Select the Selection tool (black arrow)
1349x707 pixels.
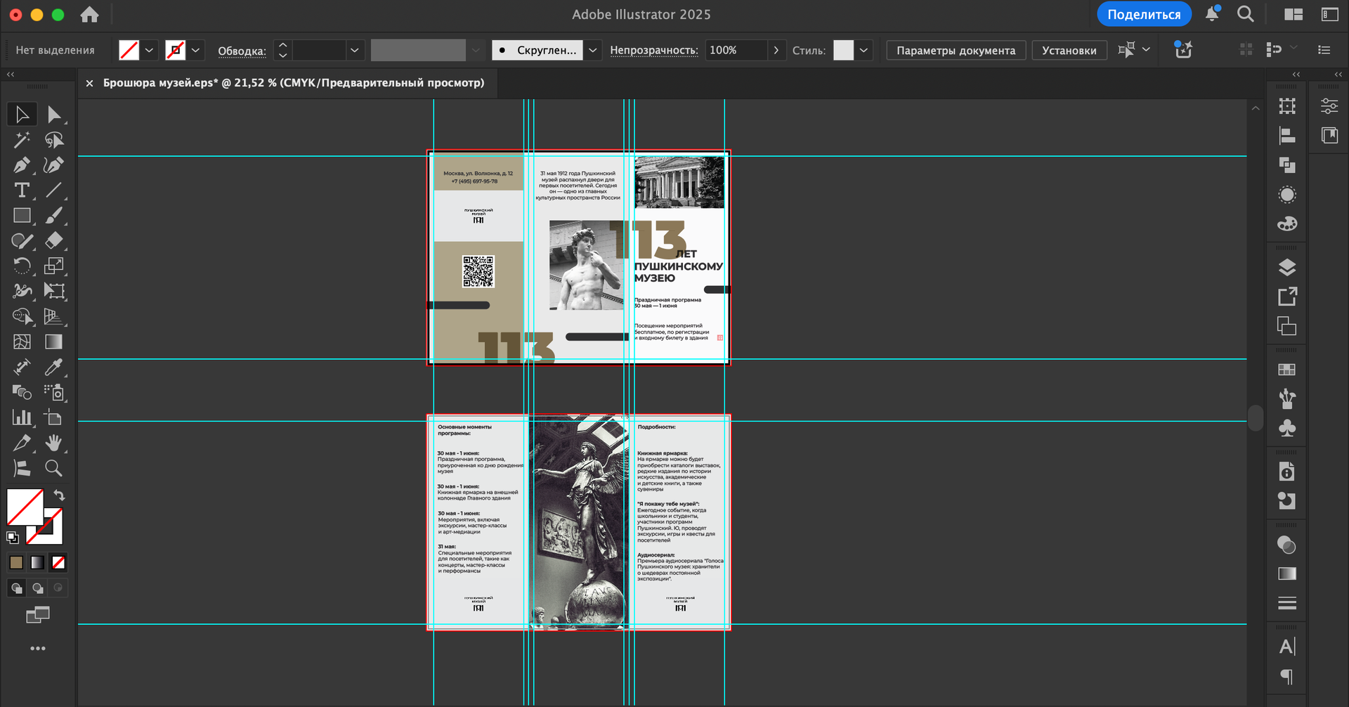[22, 114]
